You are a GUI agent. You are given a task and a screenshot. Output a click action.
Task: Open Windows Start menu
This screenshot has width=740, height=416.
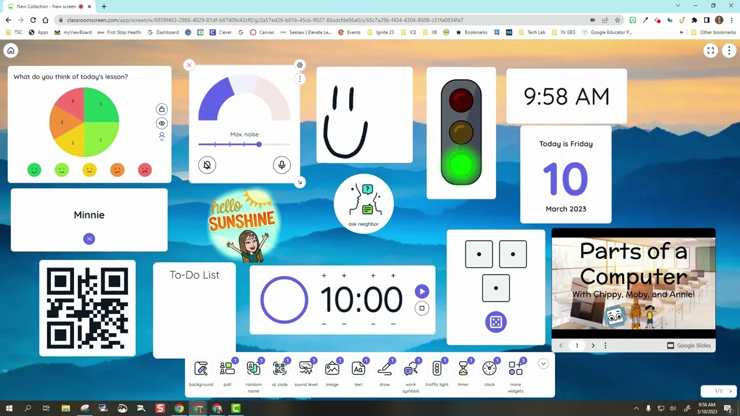coord(9,408)
